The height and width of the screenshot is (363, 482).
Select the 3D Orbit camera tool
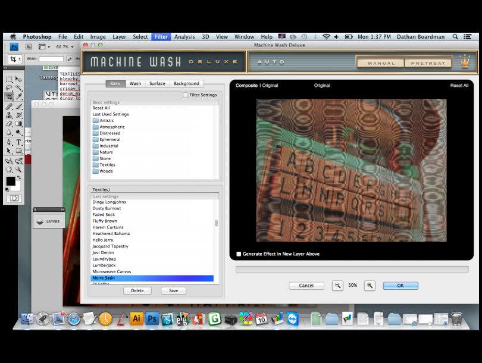click(19, 161)
